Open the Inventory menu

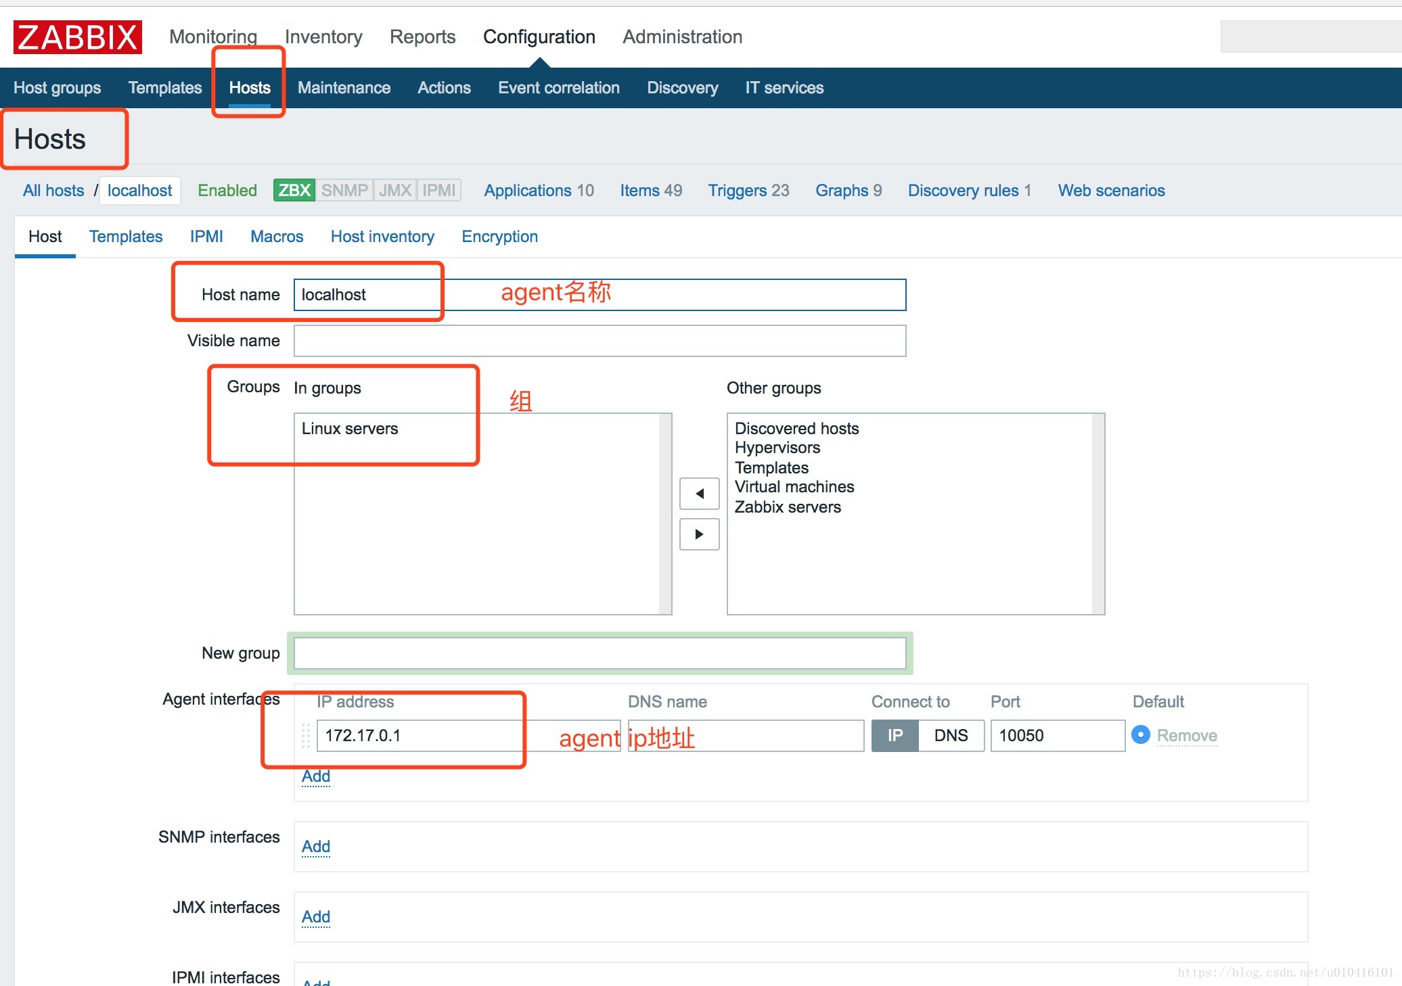pyautogui.click(x=323, y=37)
